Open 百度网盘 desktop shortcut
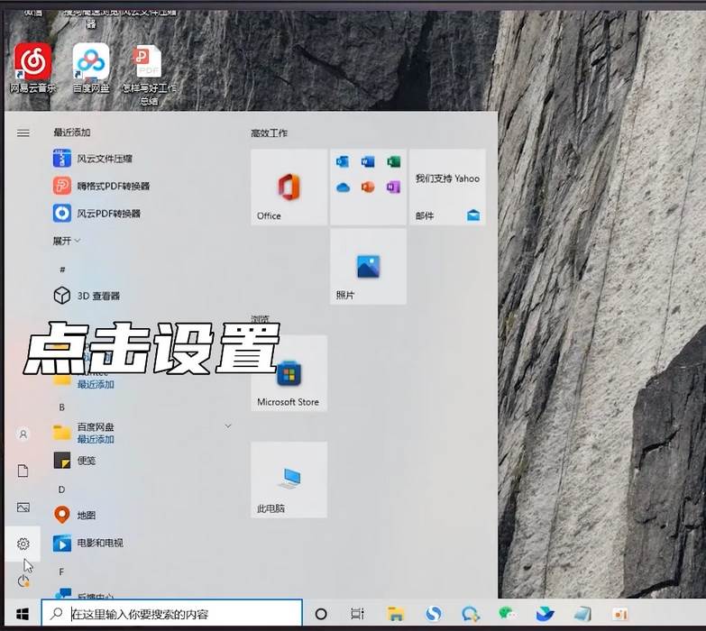Image resolution: width=706 pixels, height=631 pixels. (x=91, y=68)
